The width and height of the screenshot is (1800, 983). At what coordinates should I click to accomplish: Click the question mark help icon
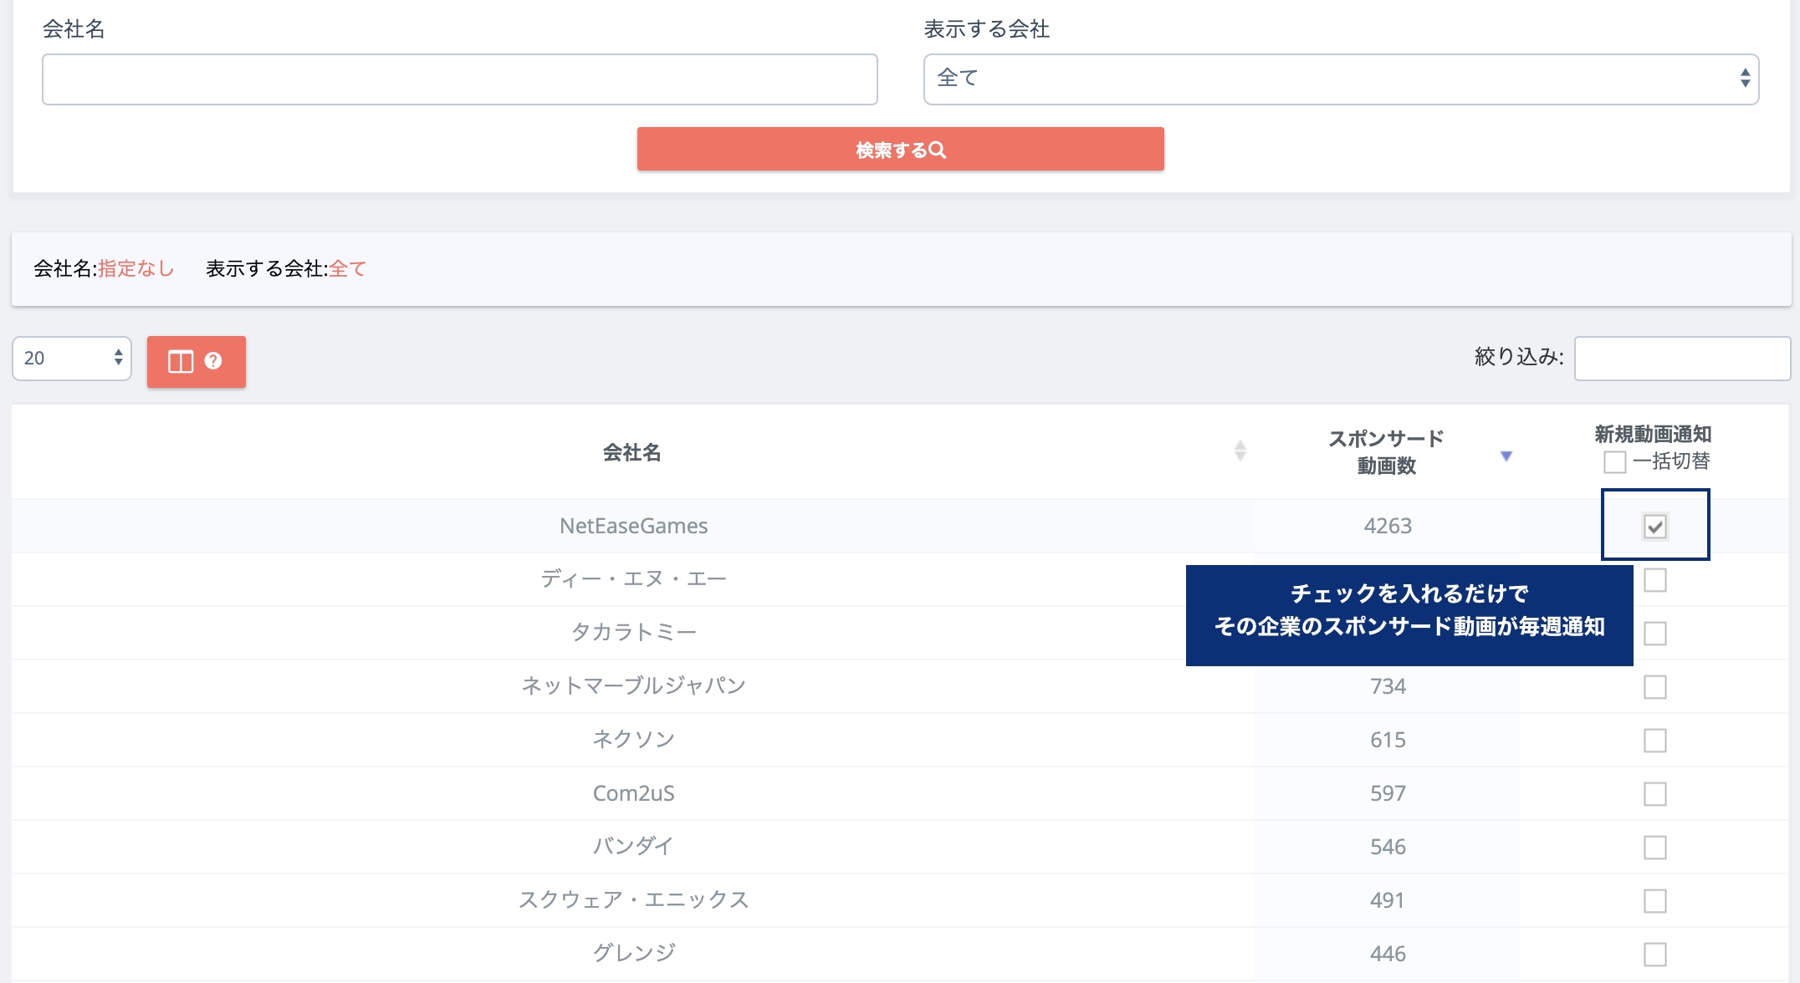pyautogui.click(x=213, y=360)
